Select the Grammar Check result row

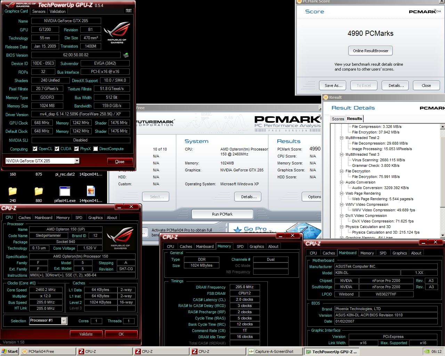(375, 165)
